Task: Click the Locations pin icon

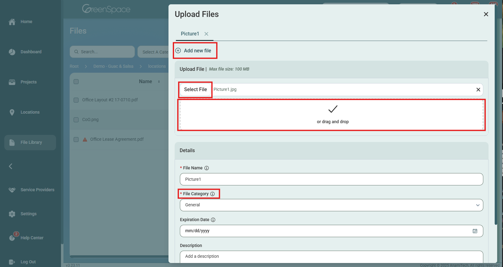Action: (x=12, y=112)
